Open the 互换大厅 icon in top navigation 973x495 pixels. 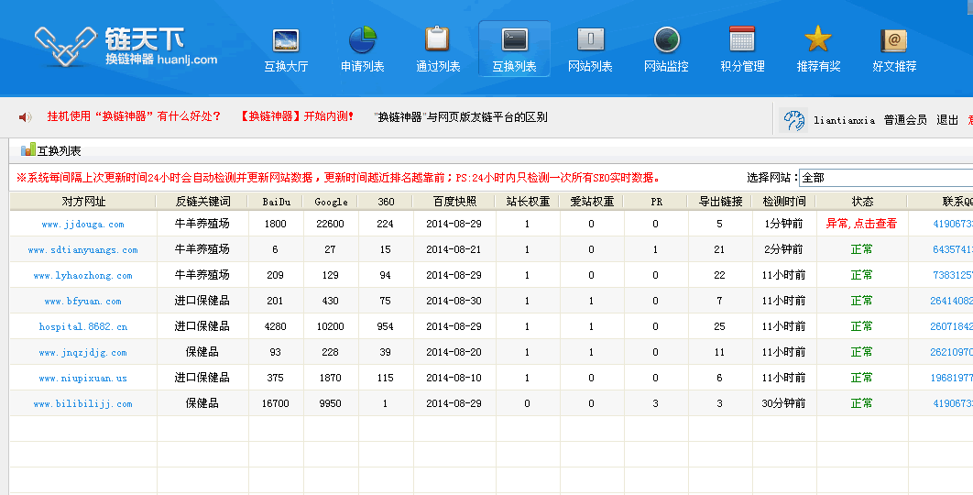(x=286, y=40)
